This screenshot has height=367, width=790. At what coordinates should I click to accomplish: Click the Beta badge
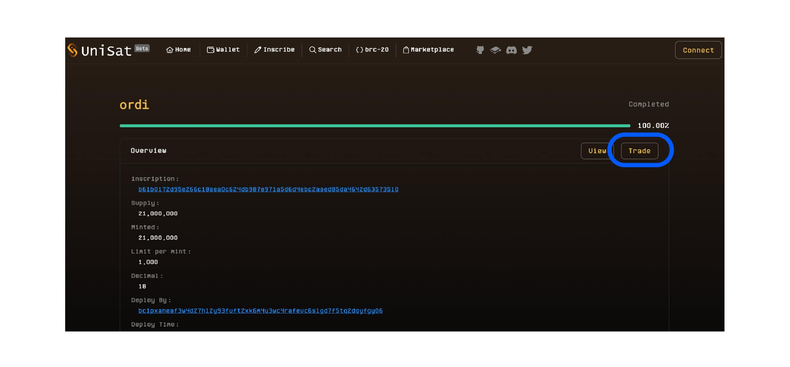142,48
